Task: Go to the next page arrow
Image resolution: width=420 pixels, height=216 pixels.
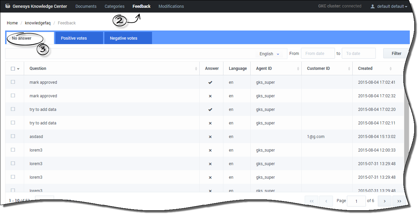Action: (x=384, y=201)
